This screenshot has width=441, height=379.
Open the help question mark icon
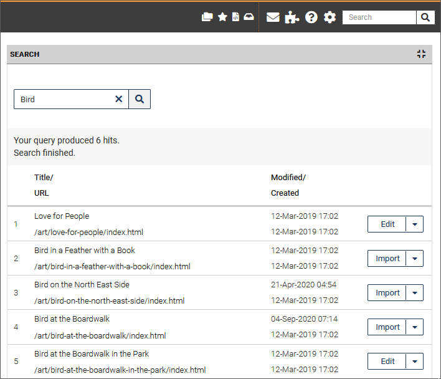(311, 17)
